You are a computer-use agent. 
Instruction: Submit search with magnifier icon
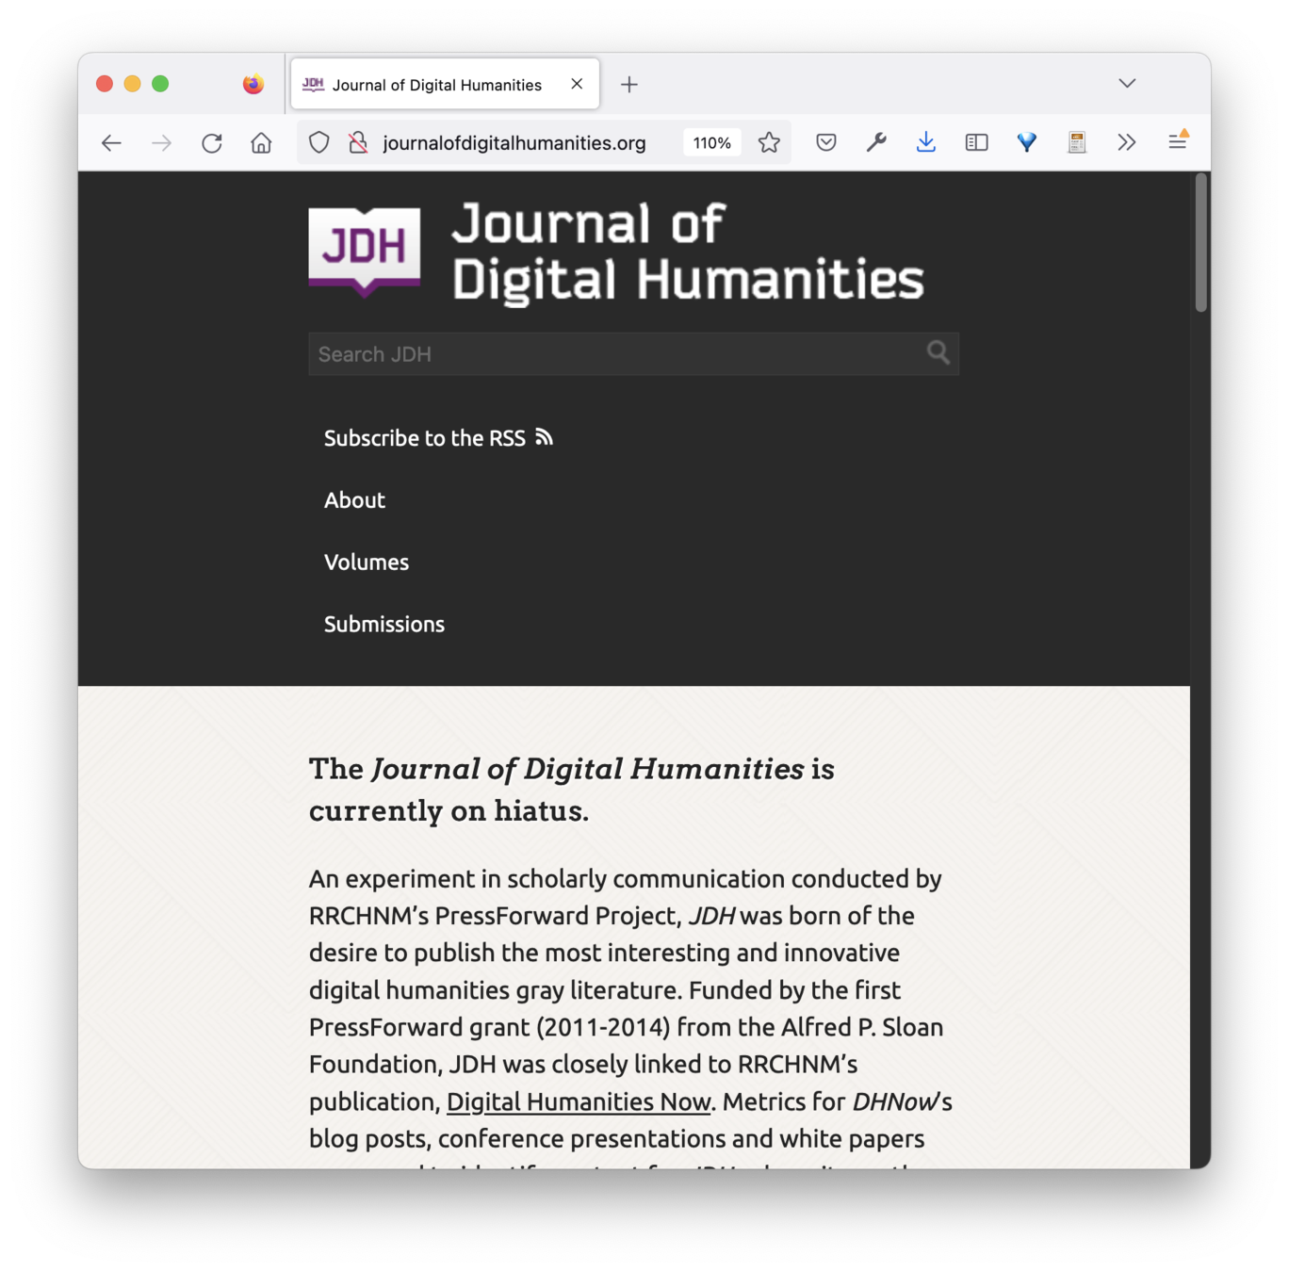point(938,353)
